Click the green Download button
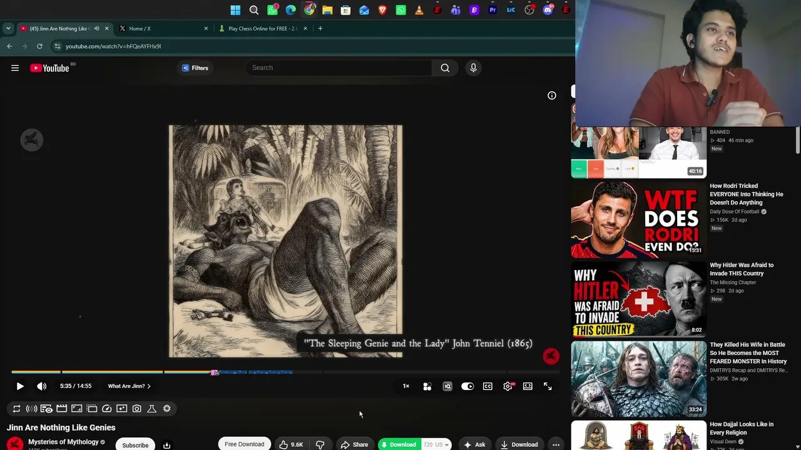 click(399, 444)
